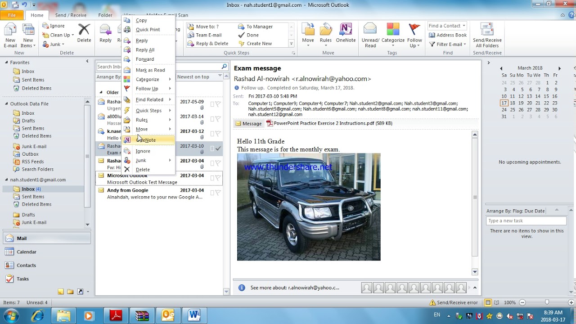Toggle the flag on the Microsoft Outlook message

tap(218, 178)
